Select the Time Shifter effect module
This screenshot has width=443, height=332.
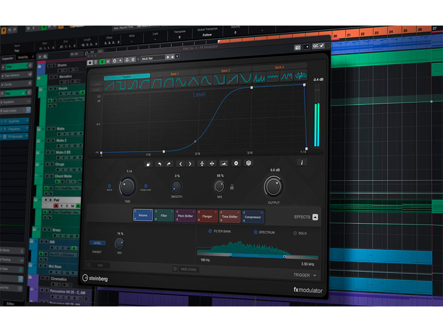pos(230,217)
